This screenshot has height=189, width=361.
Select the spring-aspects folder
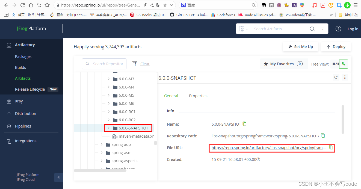[x=122, y=161]
